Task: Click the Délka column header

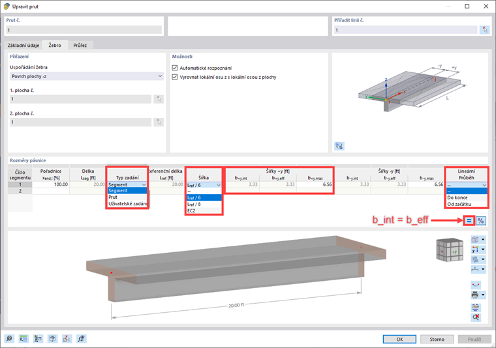Action: [88, 174]
